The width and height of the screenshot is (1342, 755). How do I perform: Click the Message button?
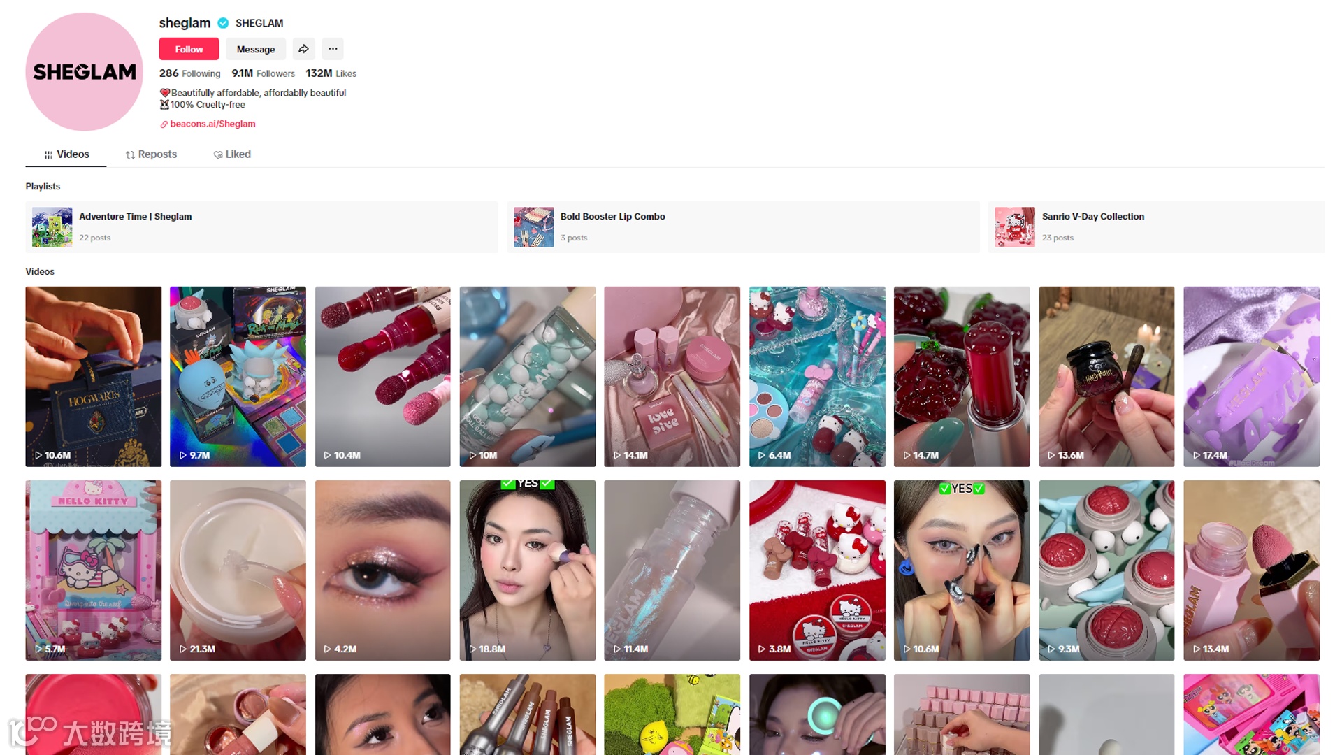[x=256, y=49]
